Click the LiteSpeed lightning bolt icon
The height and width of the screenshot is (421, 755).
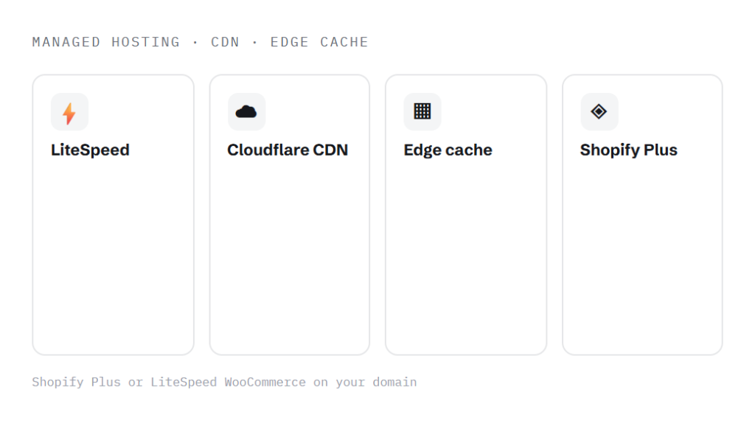[x=69, y=114]
